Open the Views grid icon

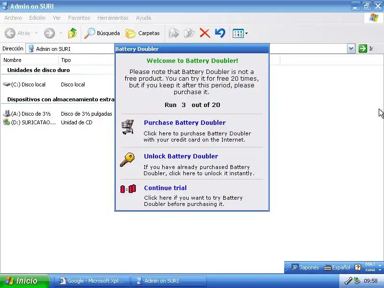point(238,33)
